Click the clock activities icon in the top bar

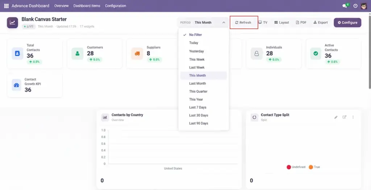[x=355, y=6]
